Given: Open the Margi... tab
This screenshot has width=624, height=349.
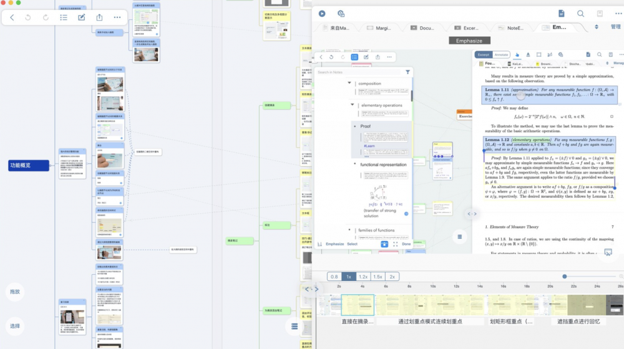Looking at the screenshot, I should (x=379, y=28).
